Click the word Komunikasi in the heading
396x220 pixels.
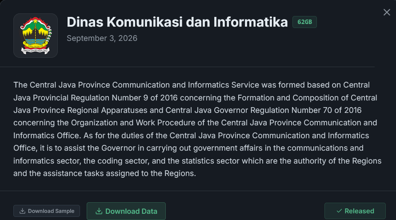(x=144, y=22)
